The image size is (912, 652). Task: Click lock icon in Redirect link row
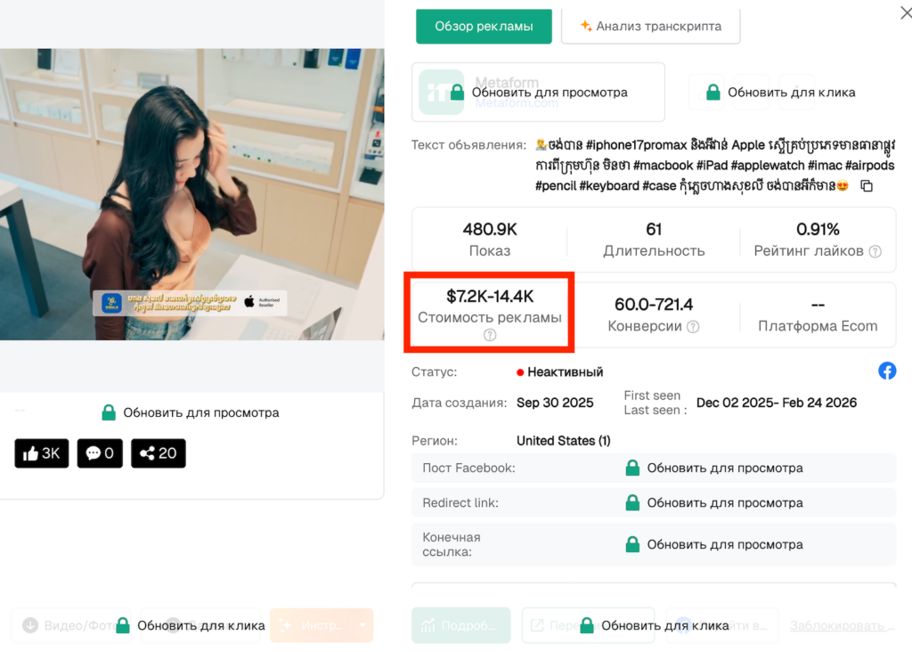pyautogui.click(x=632, y=502)
